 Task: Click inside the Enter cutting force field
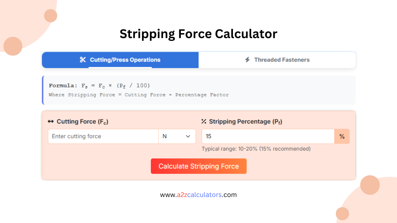point(102,136)
